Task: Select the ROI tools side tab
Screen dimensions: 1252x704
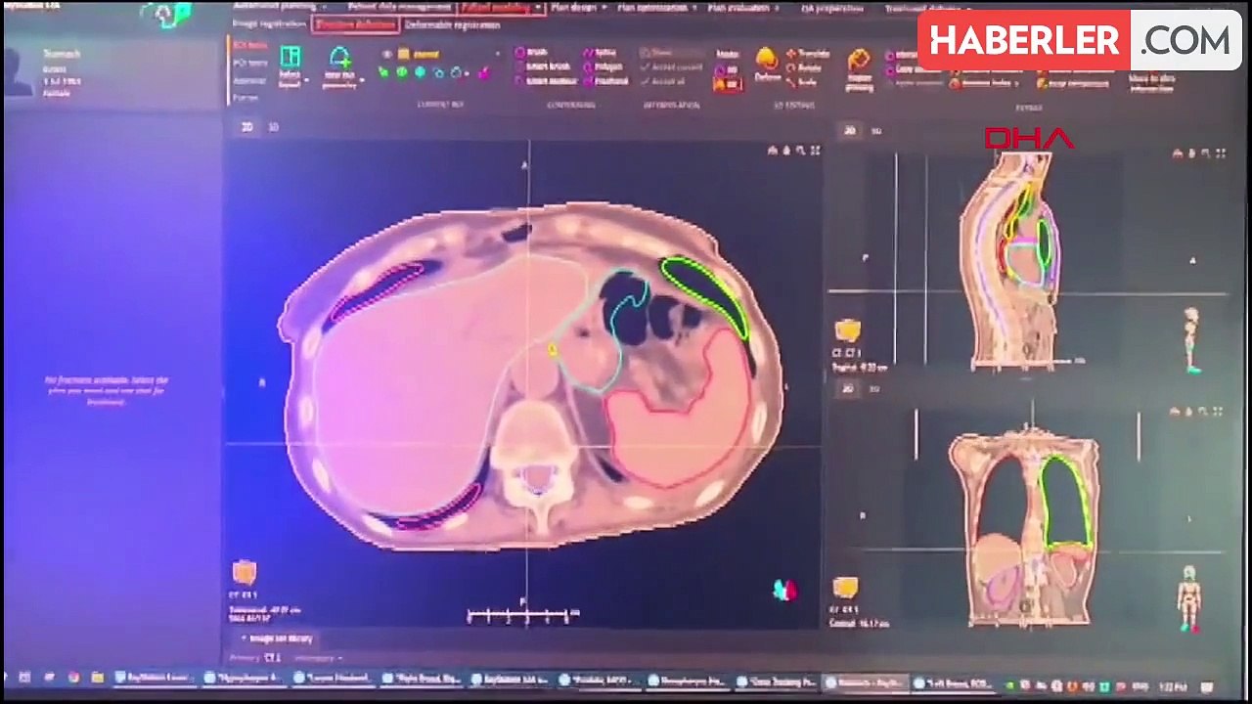Action: click(249, 45)
